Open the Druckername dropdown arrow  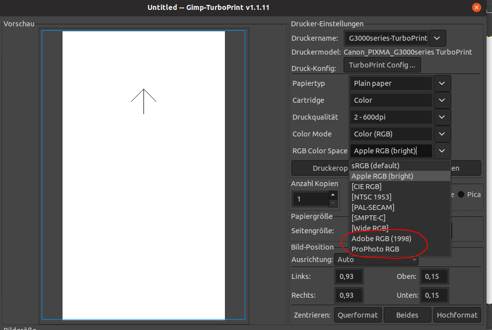(437, 38)
